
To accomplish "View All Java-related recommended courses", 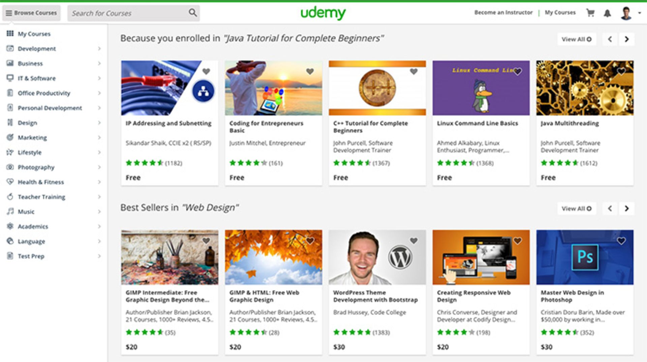I will 577,39.
